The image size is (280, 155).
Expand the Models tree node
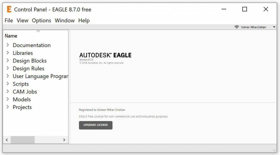8,99
